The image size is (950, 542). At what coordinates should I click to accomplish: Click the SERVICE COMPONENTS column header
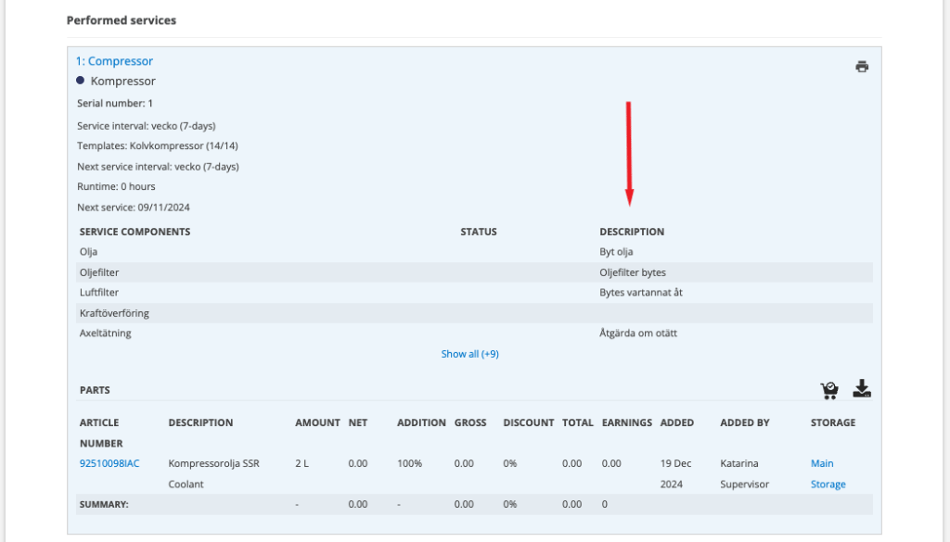(135, 232)
